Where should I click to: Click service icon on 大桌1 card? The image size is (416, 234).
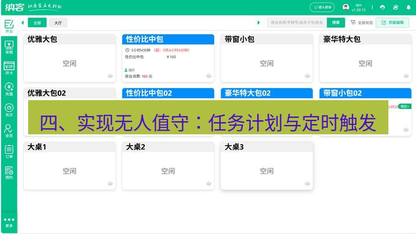(x=110, y=183)
